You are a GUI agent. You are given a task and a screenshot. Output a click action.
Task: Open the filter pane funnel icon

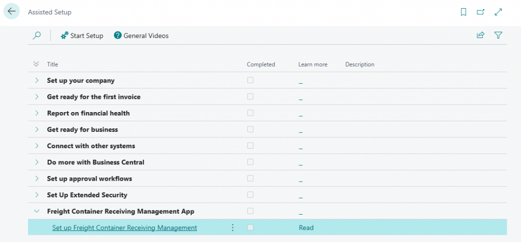click(498, 35)
